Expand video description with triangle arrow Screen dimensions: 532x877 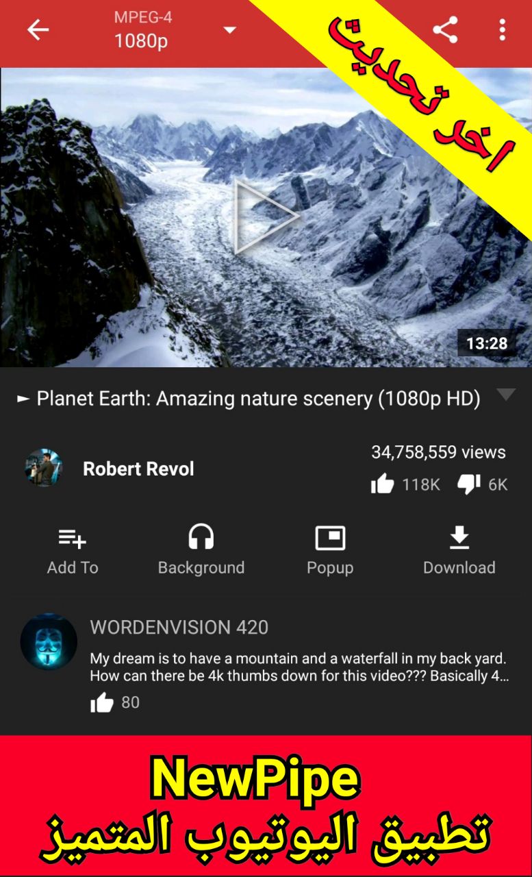pyautogui.click(x=506, y=395)
